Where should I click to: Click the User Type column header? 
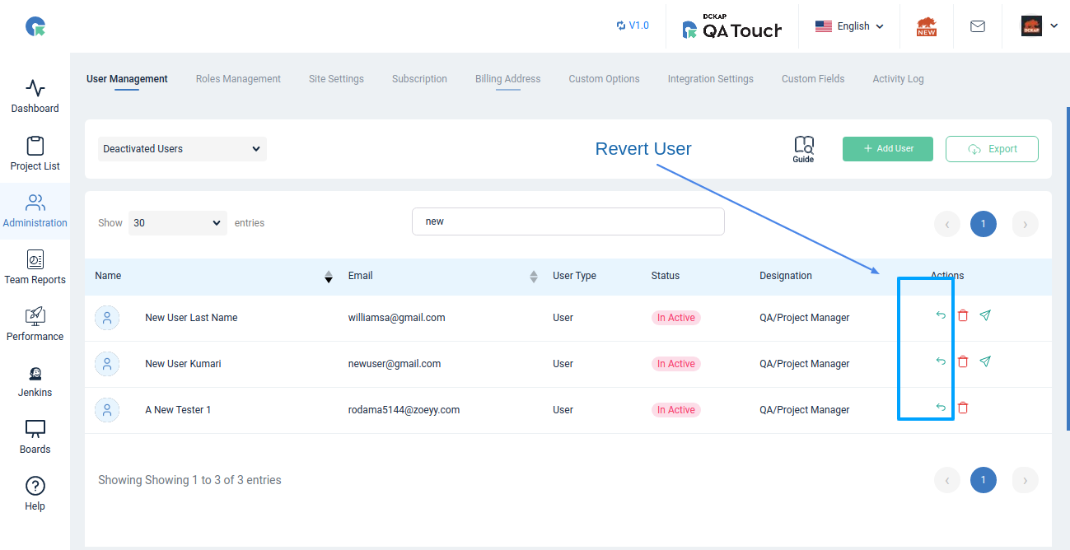(x=574, y=276)
